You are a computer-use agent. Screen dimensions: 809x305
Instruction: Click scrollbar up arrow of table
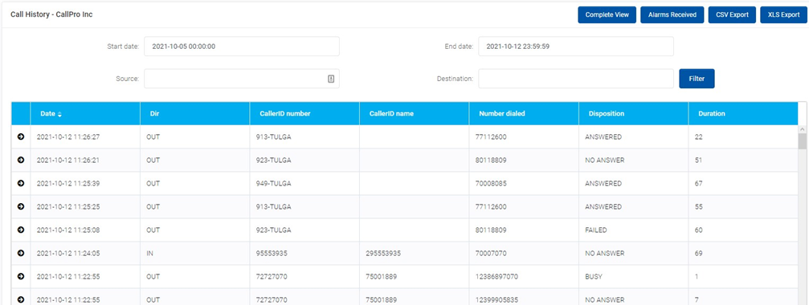coord(803,129)
